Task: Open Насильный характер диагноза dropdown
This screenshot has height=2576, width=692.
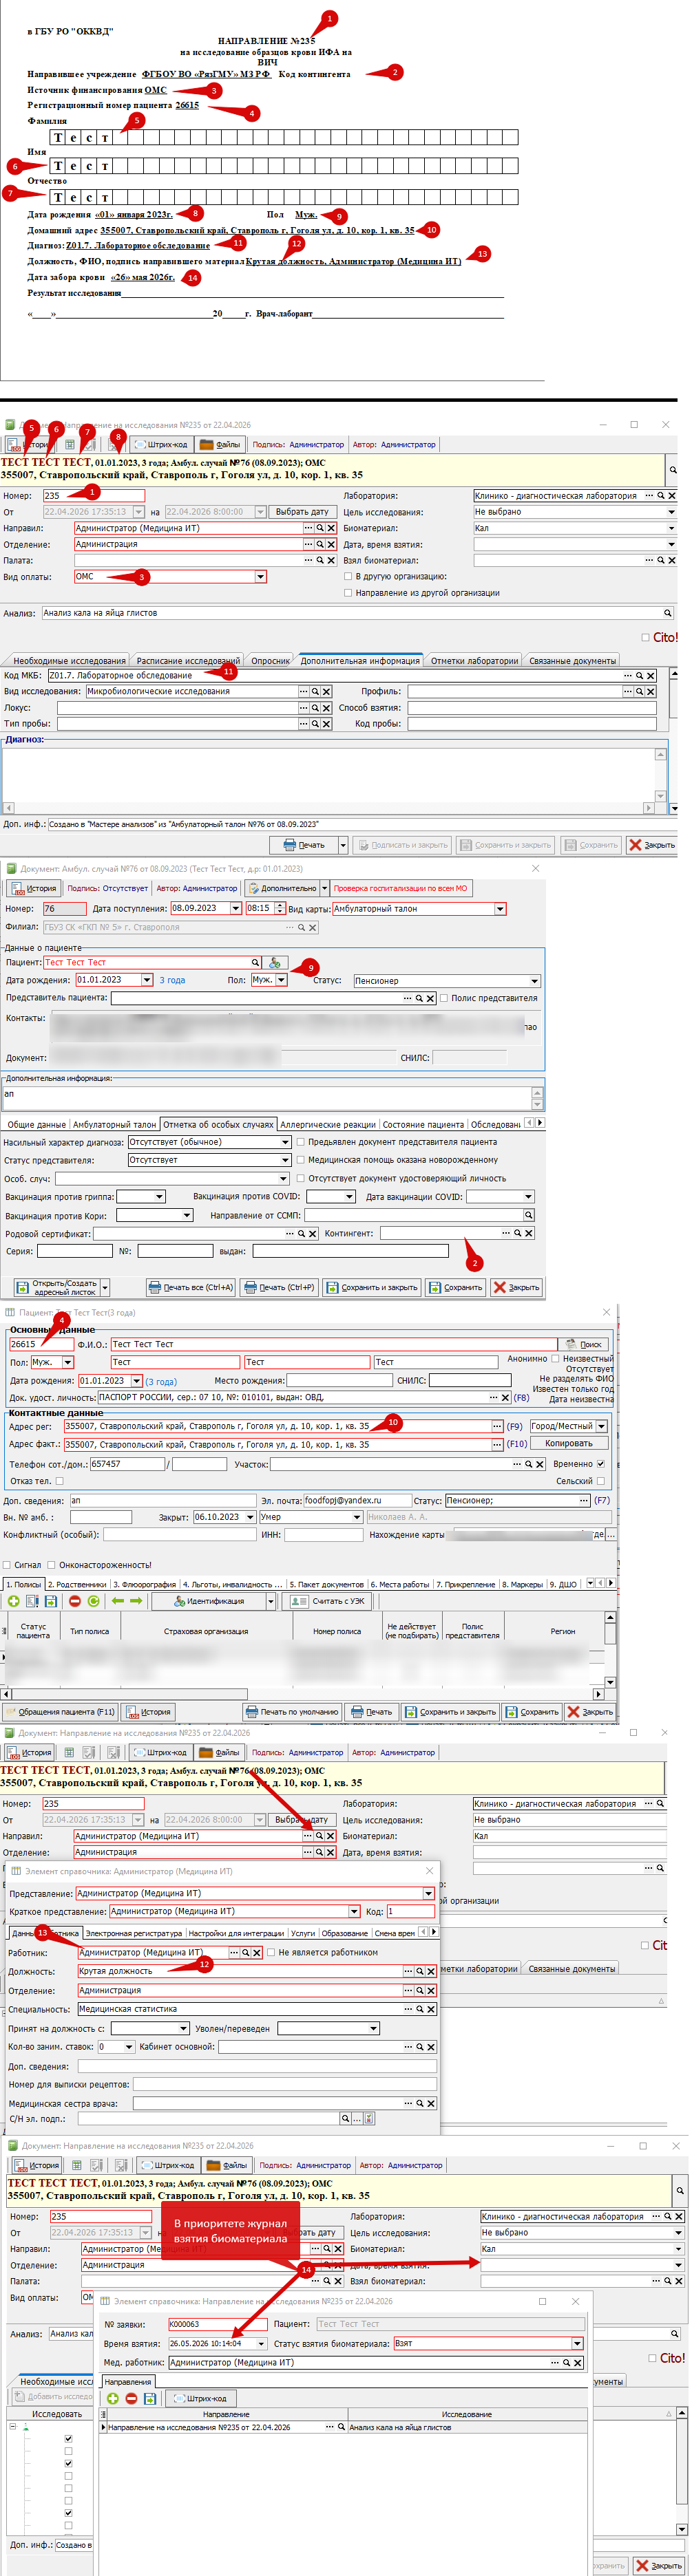Action: click(286, 1142)
